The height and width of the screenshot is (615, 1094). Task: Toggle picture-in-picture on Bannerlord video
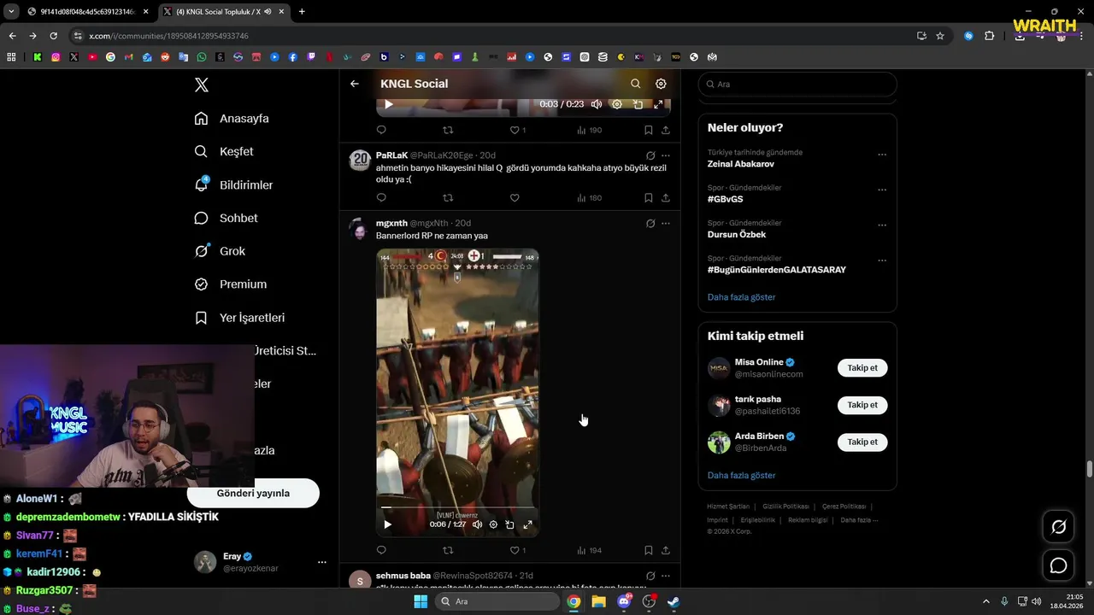[509, 524]
